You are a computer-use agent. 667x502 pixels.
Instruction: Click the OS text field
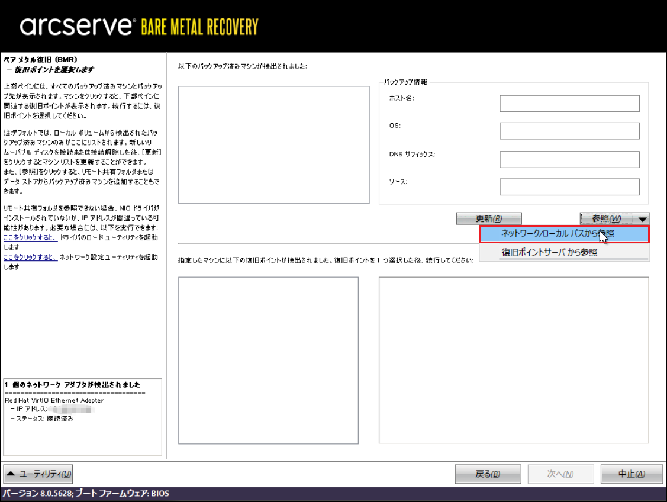569,131
